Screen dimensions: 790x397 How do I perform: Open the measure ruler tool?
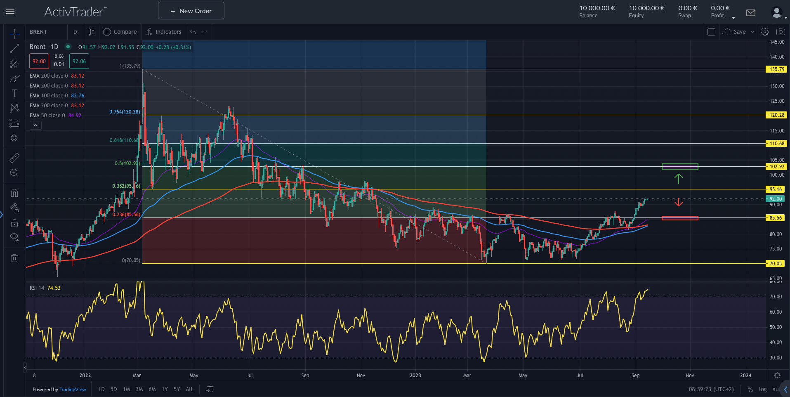click(14, 158)
